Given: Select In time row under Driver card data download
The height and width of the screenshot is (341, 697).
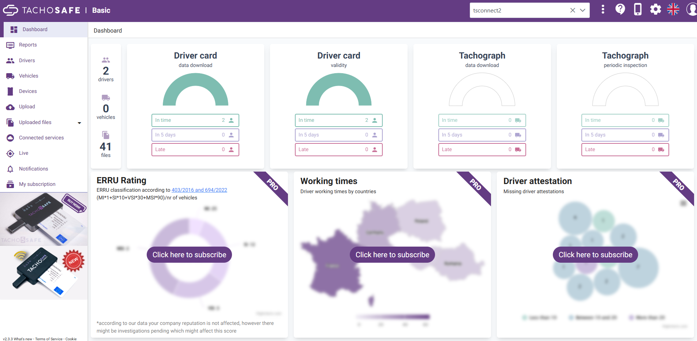Looking at the screenshot, I should (195, 120).
